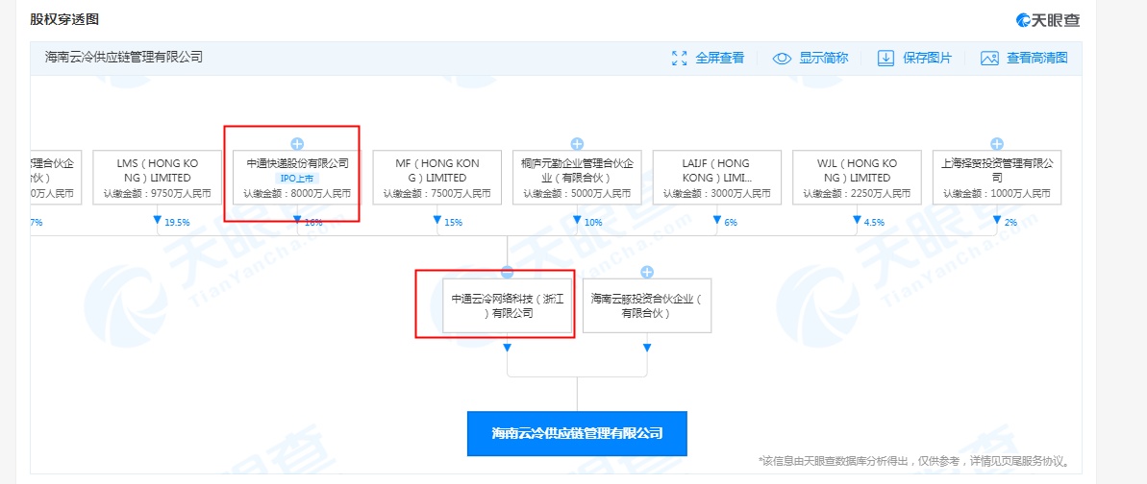Image resolution: width=1147 pixels, height=484 pixels.
Task: Select the 海南云豚投资合伙企业 node
Action: pos(647,305)
